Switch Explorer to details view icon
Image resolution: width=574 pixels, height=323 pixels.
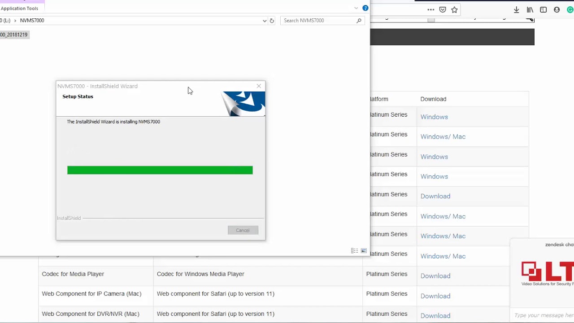click(354, 251)
